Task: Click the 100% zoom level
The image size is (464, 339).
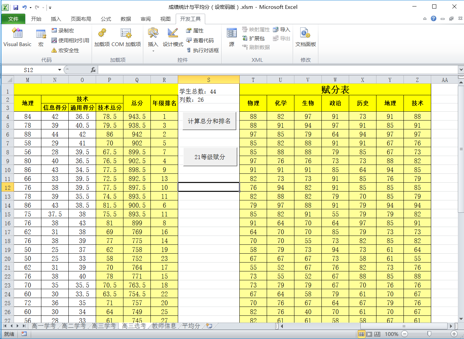Action: [391, 334]
